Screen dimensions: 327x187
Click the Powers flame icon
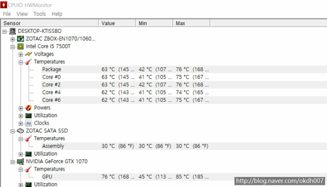coord(29,108)
